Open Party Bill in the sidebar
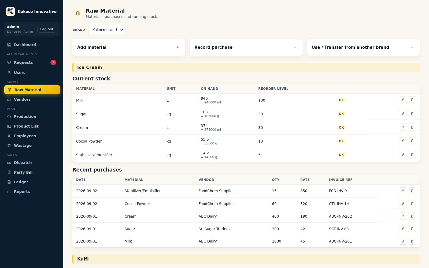429x268 pixels. coord(32,172)
